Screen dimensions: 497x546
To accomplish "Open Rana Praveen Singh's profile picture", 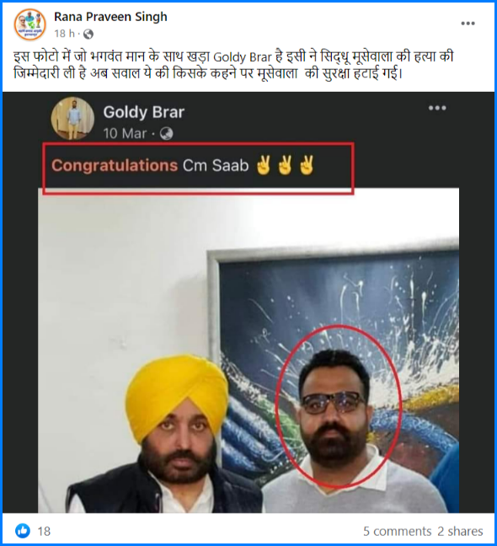I will pos(30,24).
